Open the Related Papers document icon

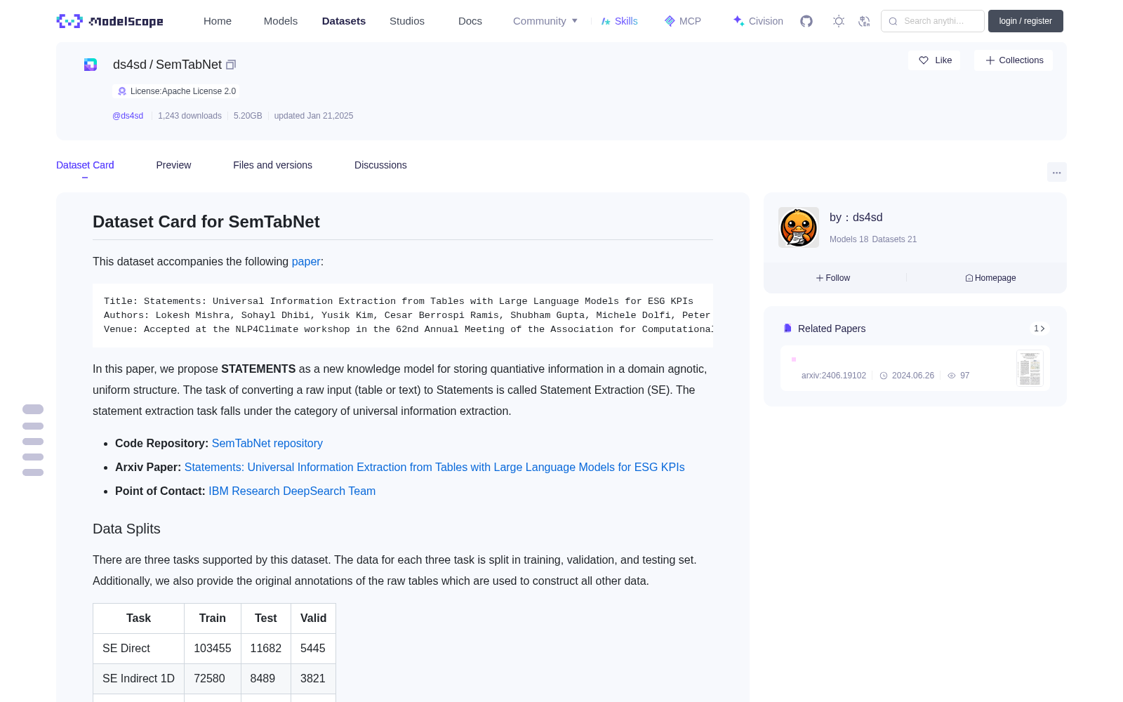pos(788,329)
